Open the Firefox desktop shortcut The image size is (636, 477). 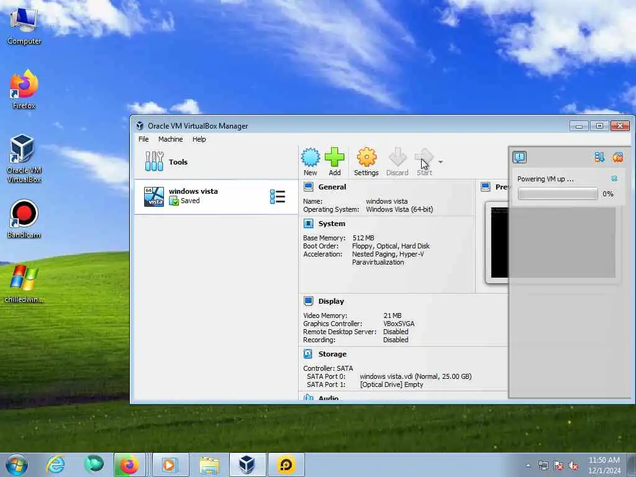[x=24, y=89]
